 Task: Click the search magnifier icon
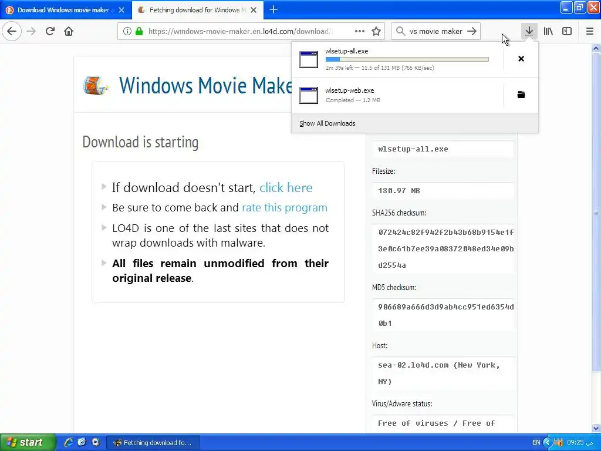(400, 31)
